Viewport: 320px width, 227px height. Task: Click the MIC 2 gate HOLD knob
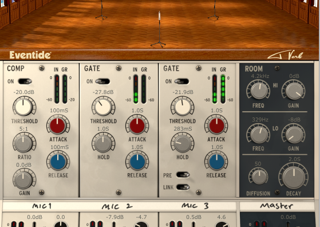pos(103,143)
